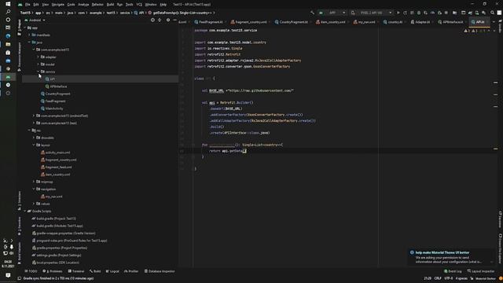Open the Terminal tool window button

(x=76, y=271)
